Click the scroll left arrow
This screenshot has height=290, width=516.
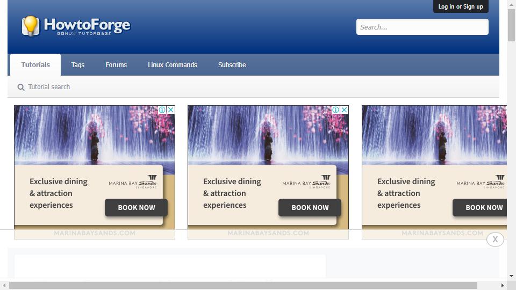[4, 285]
